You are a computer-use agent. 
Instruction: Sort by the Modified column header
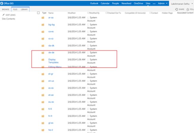point(71,13)
